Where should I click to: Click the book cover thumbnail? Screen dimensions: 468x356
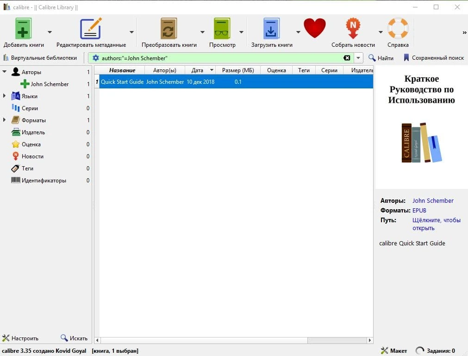(421, 127)
